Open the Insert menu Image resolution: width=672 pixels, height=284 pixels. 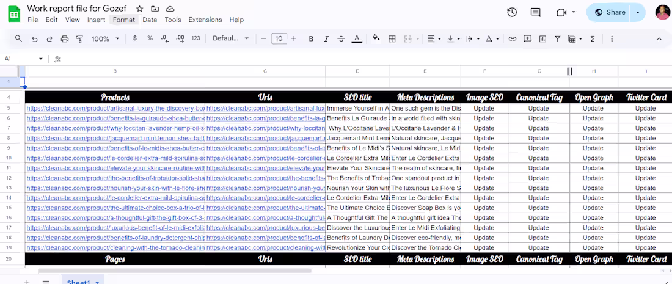[97, 20]
